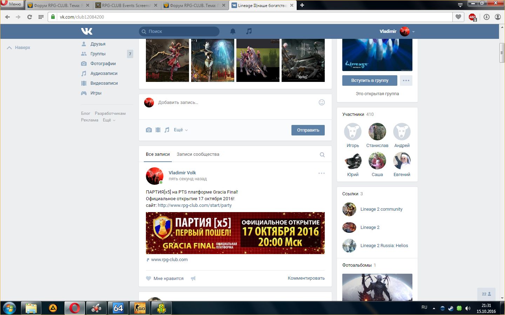This screenshot has width=505, height=315.
Task: Go to Фотографии in the sidebar
Action: (103, 64)
